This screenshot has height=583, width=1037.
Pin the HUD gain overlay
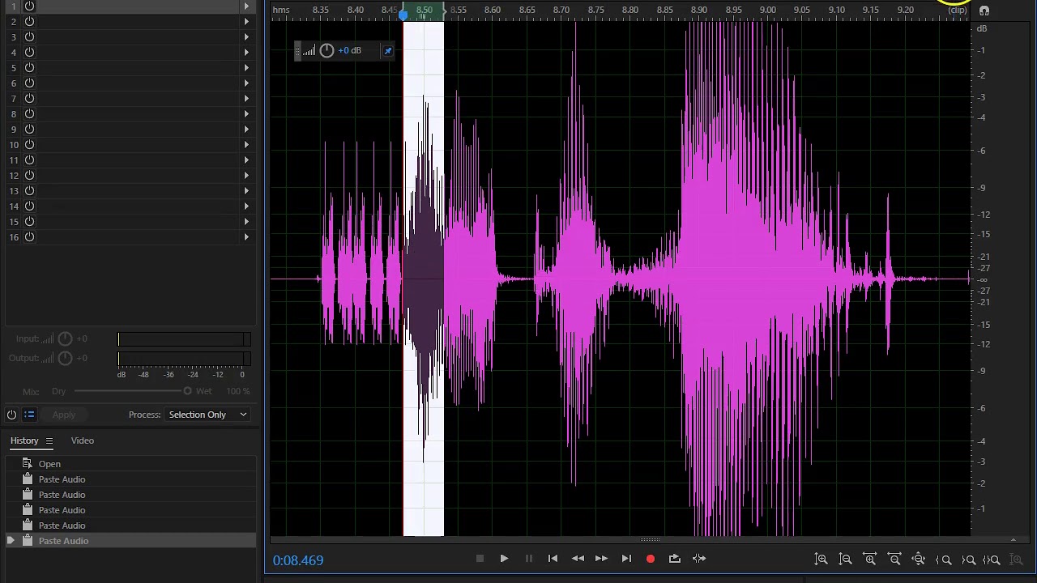coord(388,51)
